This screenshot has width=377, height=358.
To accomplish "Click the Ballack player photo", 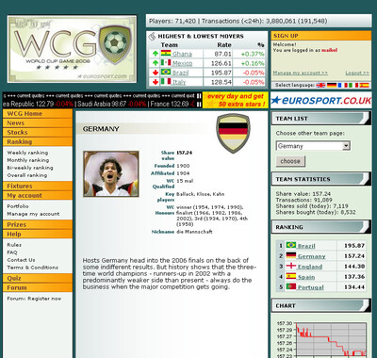I will [x=111, y=174].
